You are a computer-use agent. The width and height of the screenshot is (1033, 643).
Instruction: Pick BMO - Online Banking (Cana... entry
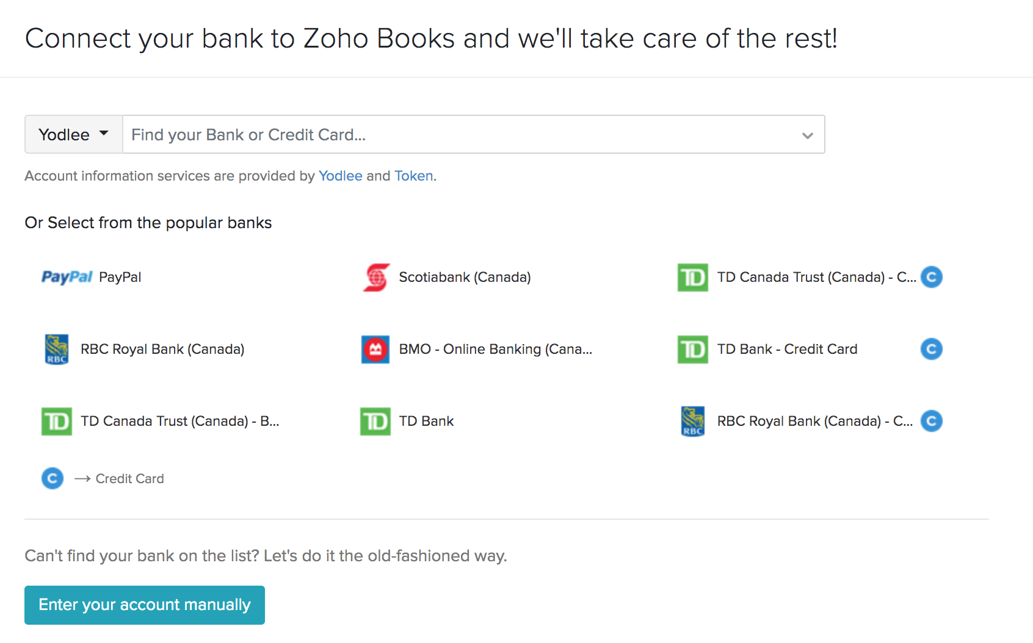(x=495, y=349)
